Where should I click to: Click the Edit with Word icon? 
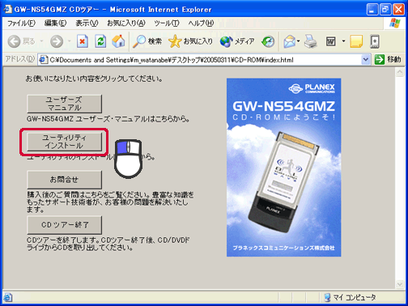pyautogui.click(x=331, y=41)
